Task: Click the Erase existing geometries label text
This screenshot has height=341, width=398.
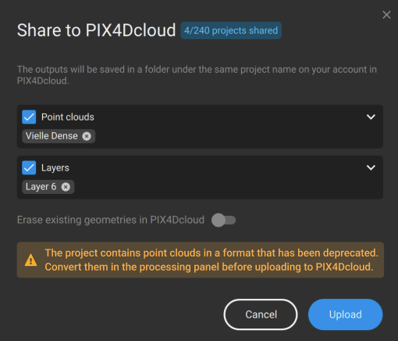Action: coord(111,220)
